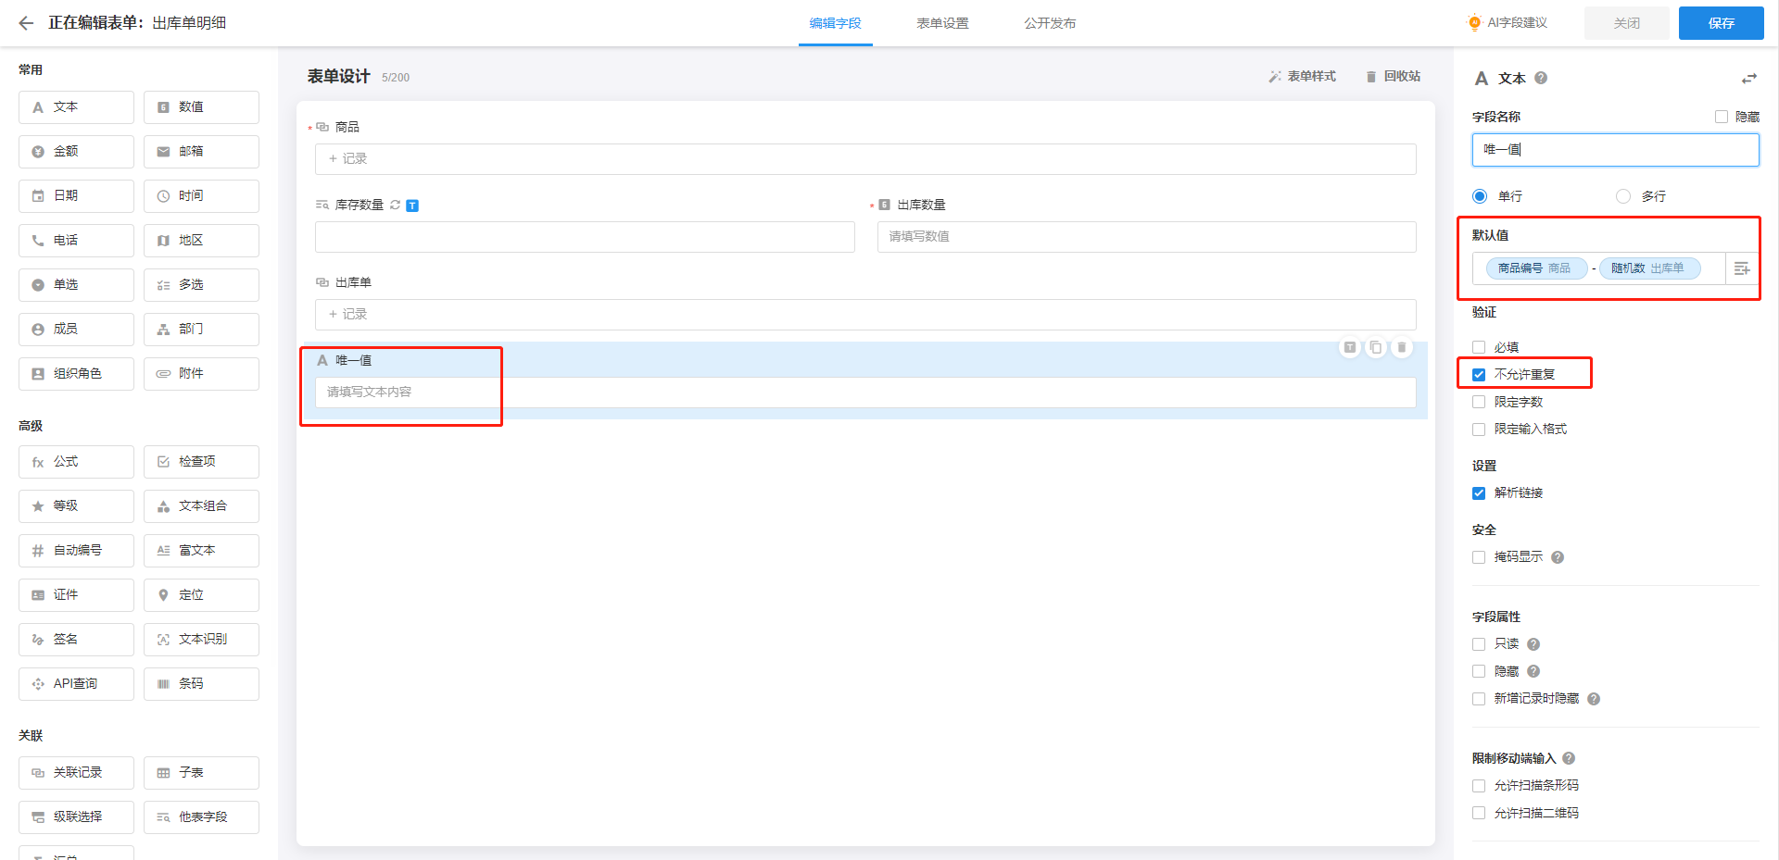This screenshot has width=1779, height=860.
Task: Click the back arrow next to 正在编辑表单
Action: point(26,23)
